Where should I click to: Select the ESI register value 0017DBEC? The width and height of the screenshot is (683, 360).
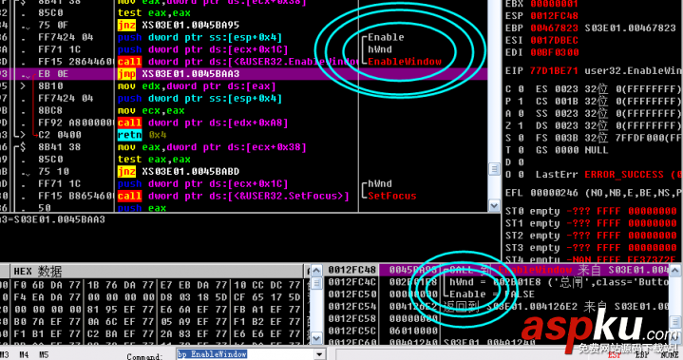coord(554,41)
